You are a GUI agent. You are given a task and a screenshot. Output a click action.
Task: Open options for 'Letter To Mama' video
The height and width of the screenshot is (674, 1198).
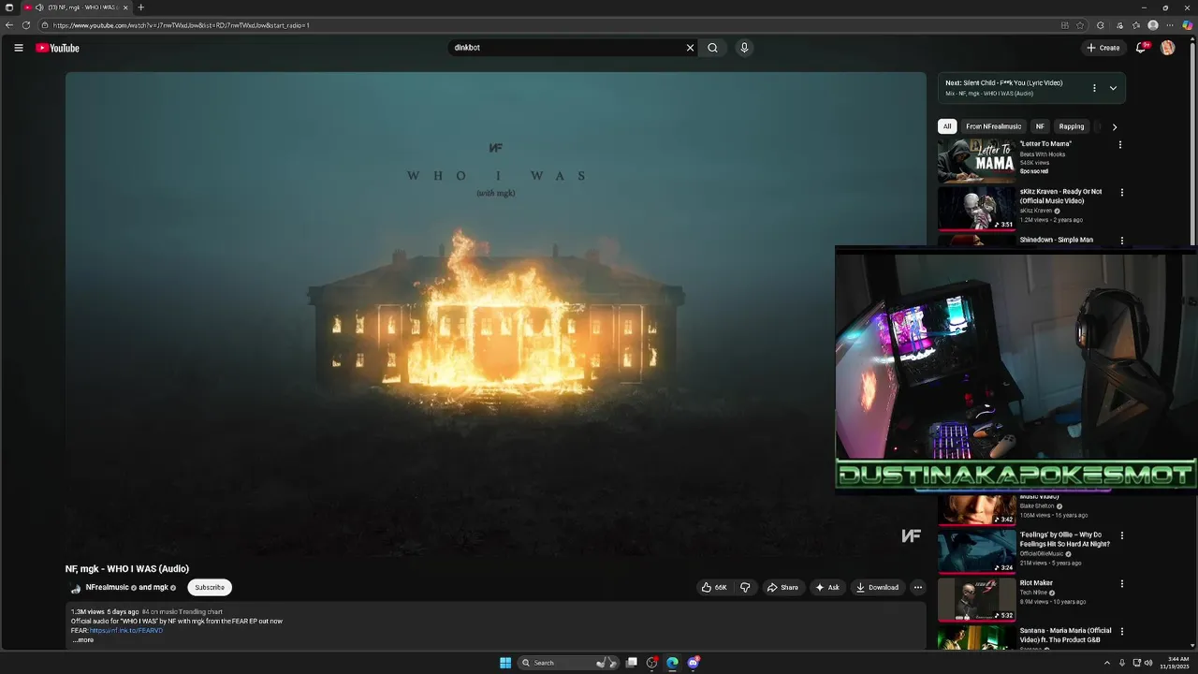(x=1120, y=145)
